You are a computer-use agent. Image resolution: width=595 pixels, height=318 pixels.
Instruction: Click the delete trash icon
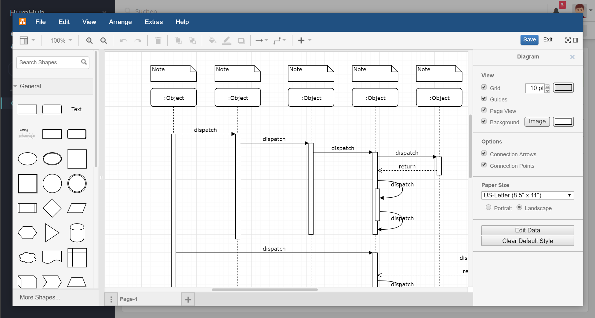158,41
